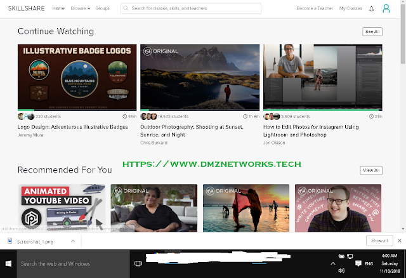Screen dimensions: 406x278
Task: Open the Windows Start menu
Action: coord(8,264)
